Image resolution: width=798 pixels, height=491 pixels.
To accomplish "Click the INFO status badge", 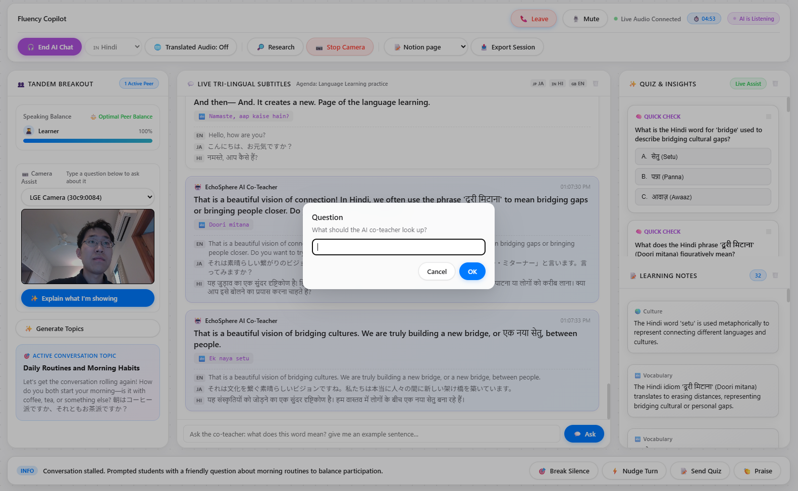I will click(x=27, y=471).
